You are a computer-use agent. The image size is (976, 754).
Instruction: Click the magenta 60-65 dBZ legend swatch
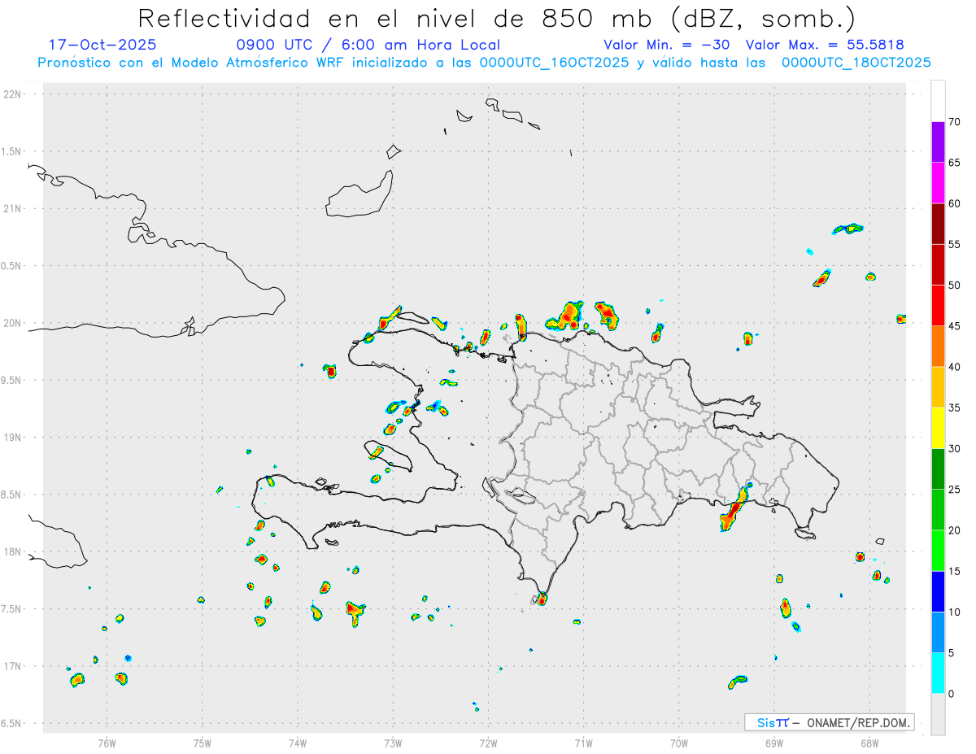pyautogui.click(x=938, y=183)
